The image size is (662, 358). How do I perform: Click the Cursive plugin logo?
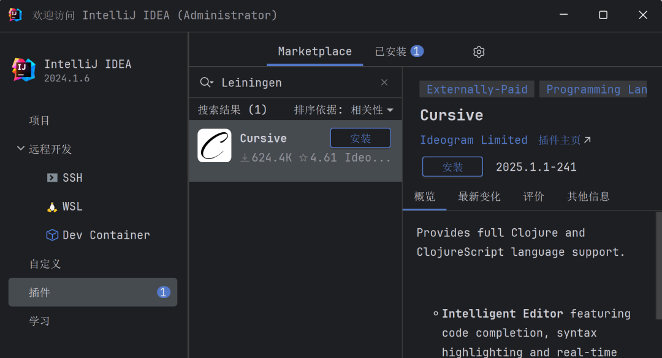(x=214, y=146)
